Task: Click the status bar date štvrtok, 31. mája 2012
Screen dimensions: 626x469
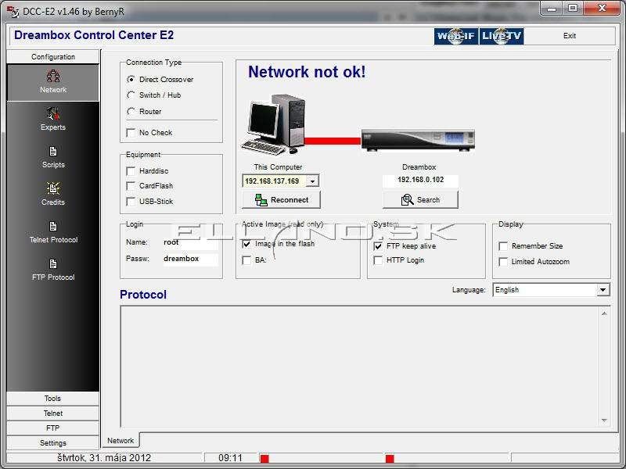Action: point(104,457)
